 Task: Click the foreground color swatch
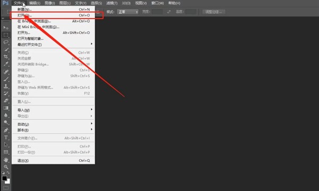click(4, 178)
